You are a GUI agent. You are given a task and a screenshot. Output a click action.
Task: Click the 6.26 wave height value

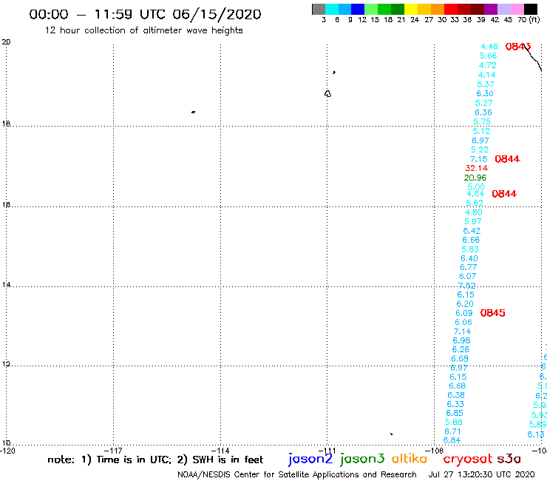461,350
